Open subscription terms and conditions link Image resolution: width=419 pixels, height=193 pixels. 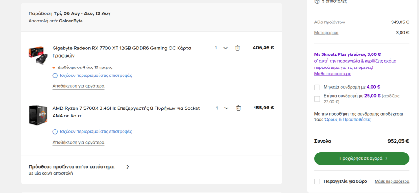pos(347,120)
